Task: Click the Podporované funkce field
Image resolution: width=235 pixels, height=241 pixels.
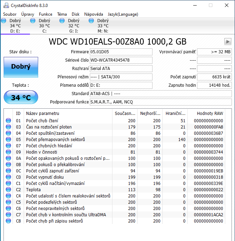Action: [161, 102]
